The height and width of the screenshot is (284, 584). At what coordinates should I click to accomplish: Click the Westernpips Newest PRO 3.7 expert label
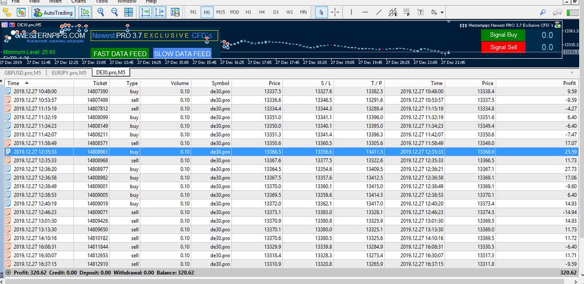[506, 25]
